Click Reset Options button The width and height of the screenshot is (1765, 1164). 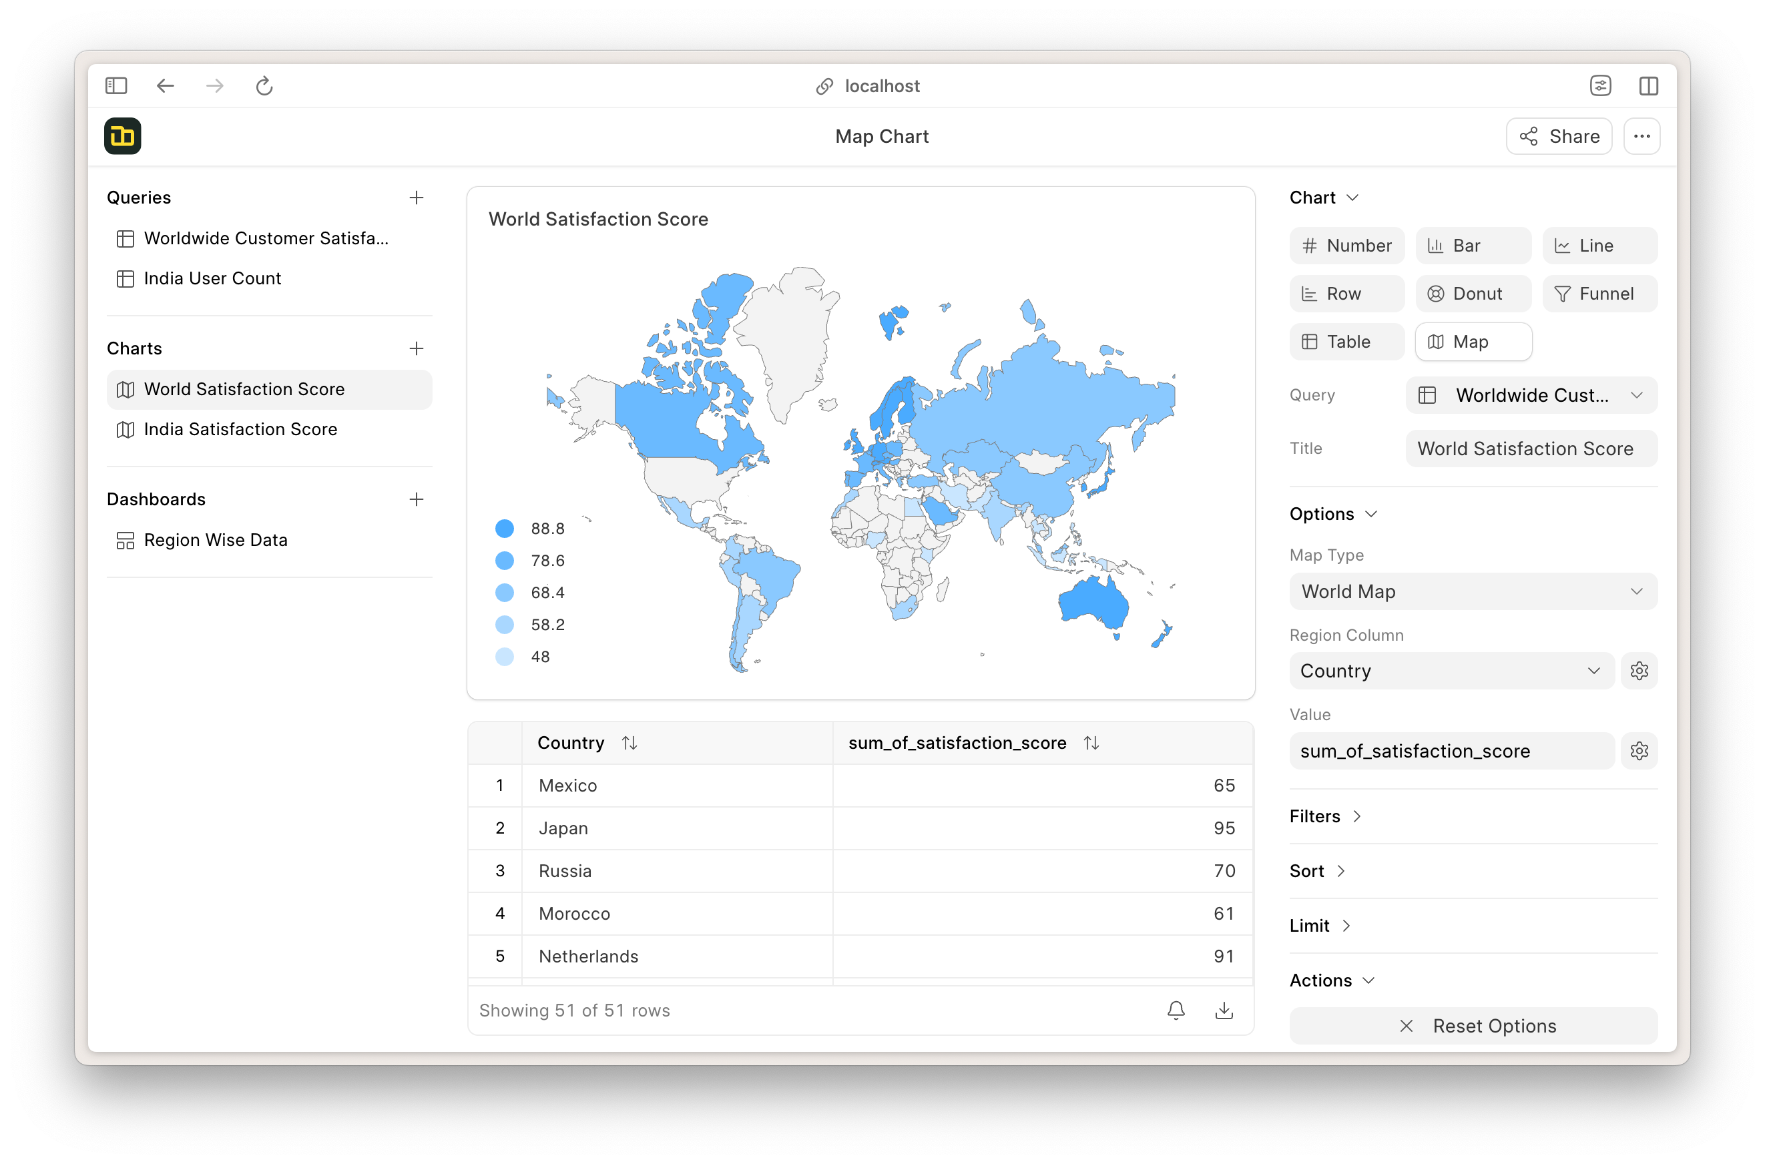[x=1473, y=1025]
